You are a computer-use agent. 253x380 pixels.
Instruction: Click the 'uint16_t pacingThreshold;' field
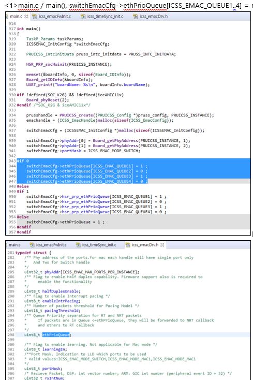tap(52, 311)
